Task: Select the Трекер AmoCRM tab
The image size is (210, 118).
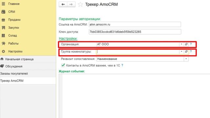Action: pos(28,81)
